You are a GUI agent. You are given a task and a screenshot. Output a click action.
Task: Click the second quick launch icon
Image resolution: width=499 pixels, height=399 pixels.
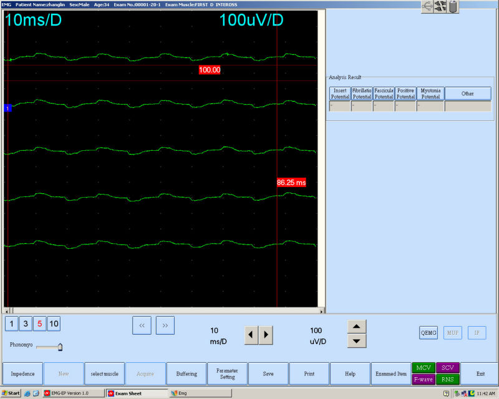point(36,393)
